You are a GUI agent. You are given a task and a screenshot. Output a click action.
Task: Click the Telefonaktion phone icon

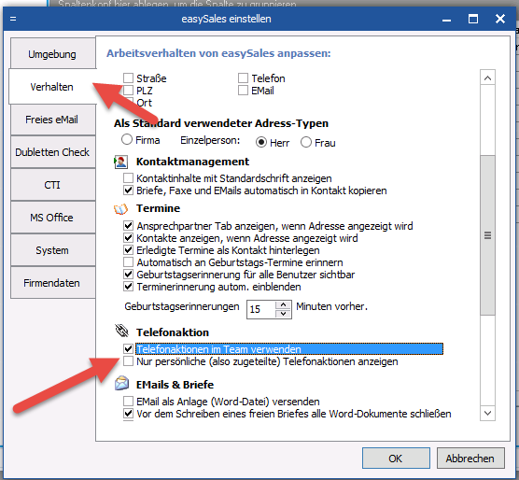click(x=121, y=331)
